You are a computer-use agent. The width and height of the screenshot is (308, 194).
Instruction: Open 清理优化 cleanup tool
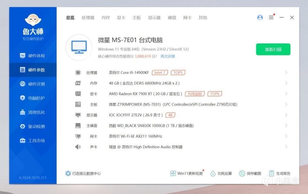32,112
